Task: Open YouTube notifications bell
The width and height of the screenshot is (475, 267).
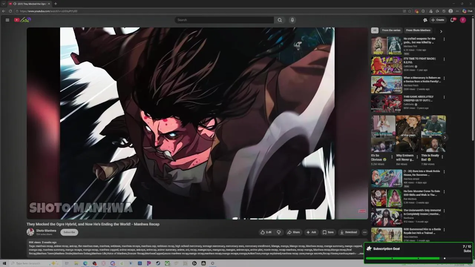Action: pos(452,20)
